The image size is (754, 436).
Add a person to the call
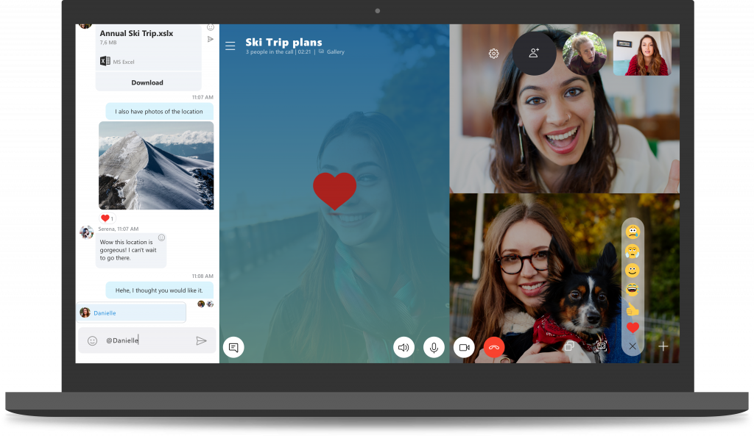pyautogui.click(x=534, y=53)
